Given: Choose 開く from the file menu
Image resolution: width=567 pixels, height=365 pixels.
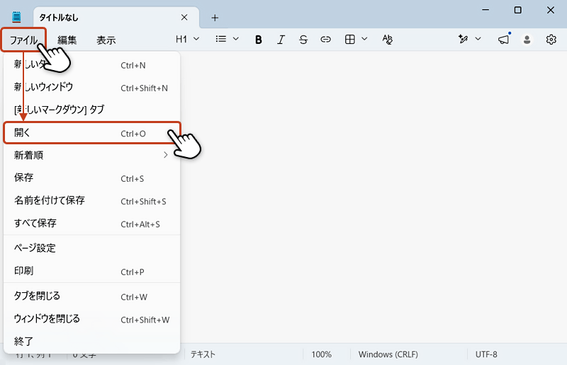Looking at the screenshot, I should pyautogui.click(x=92, y=133).
